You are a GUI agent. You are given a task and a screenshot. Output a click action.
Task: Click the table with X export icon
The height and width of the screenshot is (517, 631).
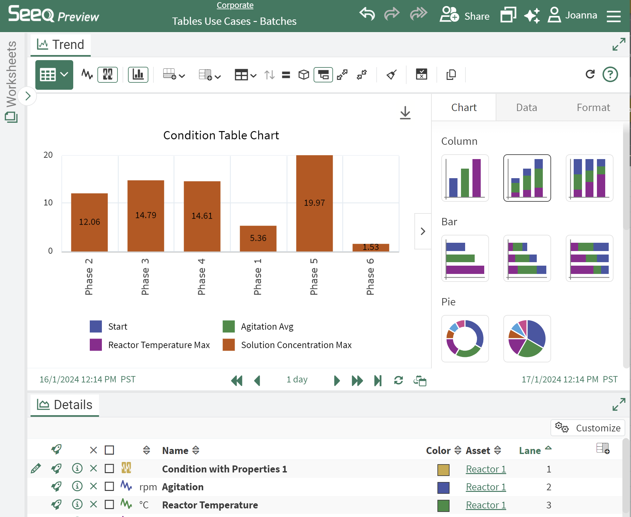tap(422, 74)
